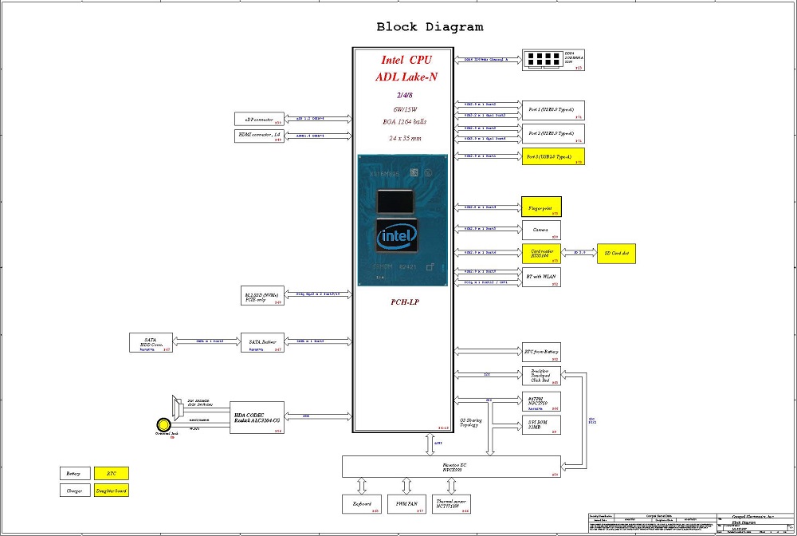Select the HDMI connector 1.4 block

[259, 136]
